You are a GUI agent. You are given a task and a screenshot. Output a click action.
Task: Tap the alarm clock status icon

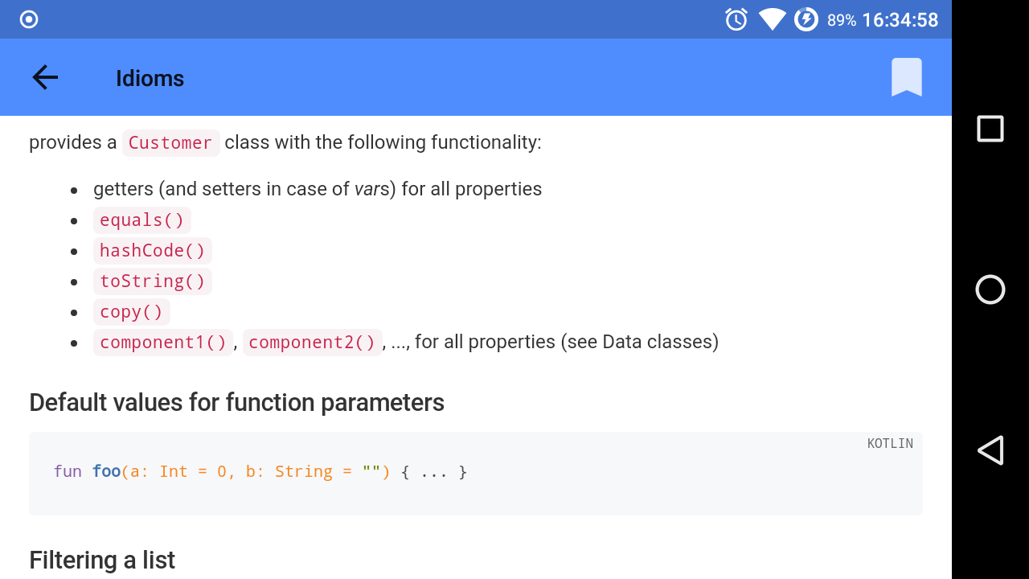coord(736,19)
